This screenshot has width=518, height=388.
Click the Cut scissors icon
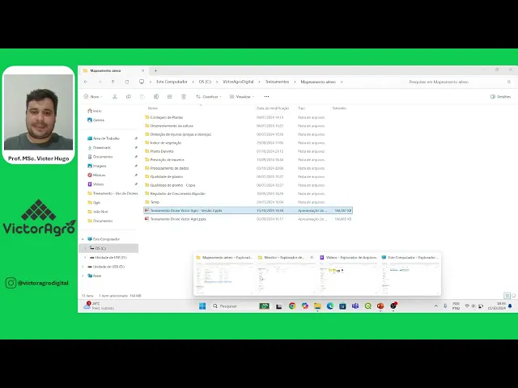115,97
